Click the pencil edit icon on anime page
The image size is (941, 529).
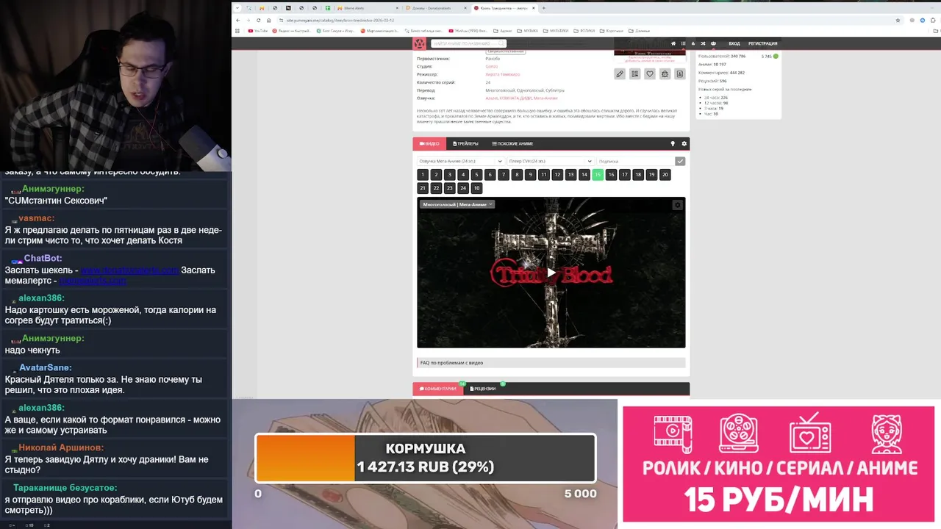(x=620, y=73)
